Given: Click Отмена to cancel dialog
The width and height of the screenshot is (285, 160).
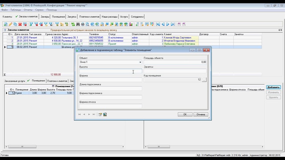Looking at the screenshot, I should click(201, 114).
